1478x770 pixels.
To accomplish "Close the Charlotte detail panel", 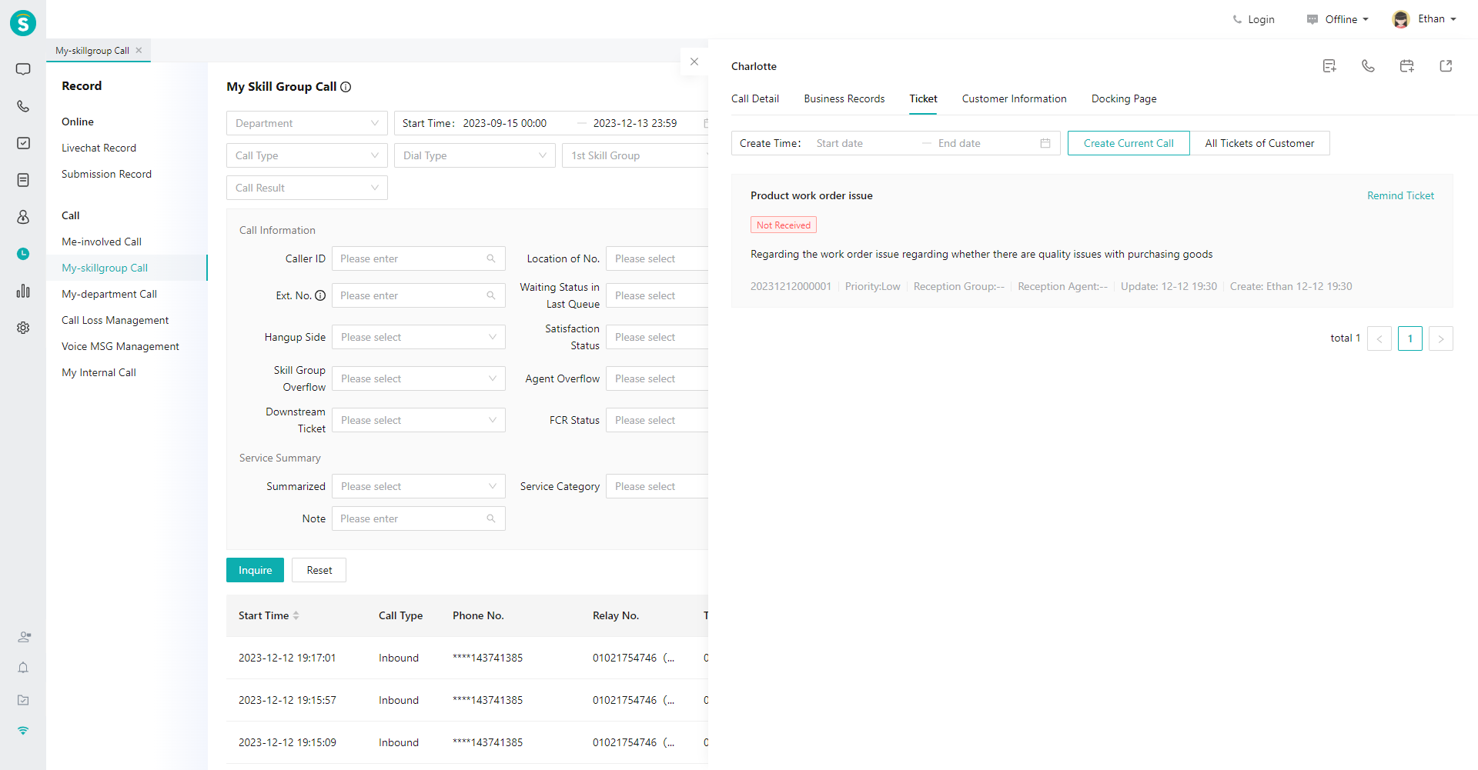I will pyautogui.click(x=694, y=62).
